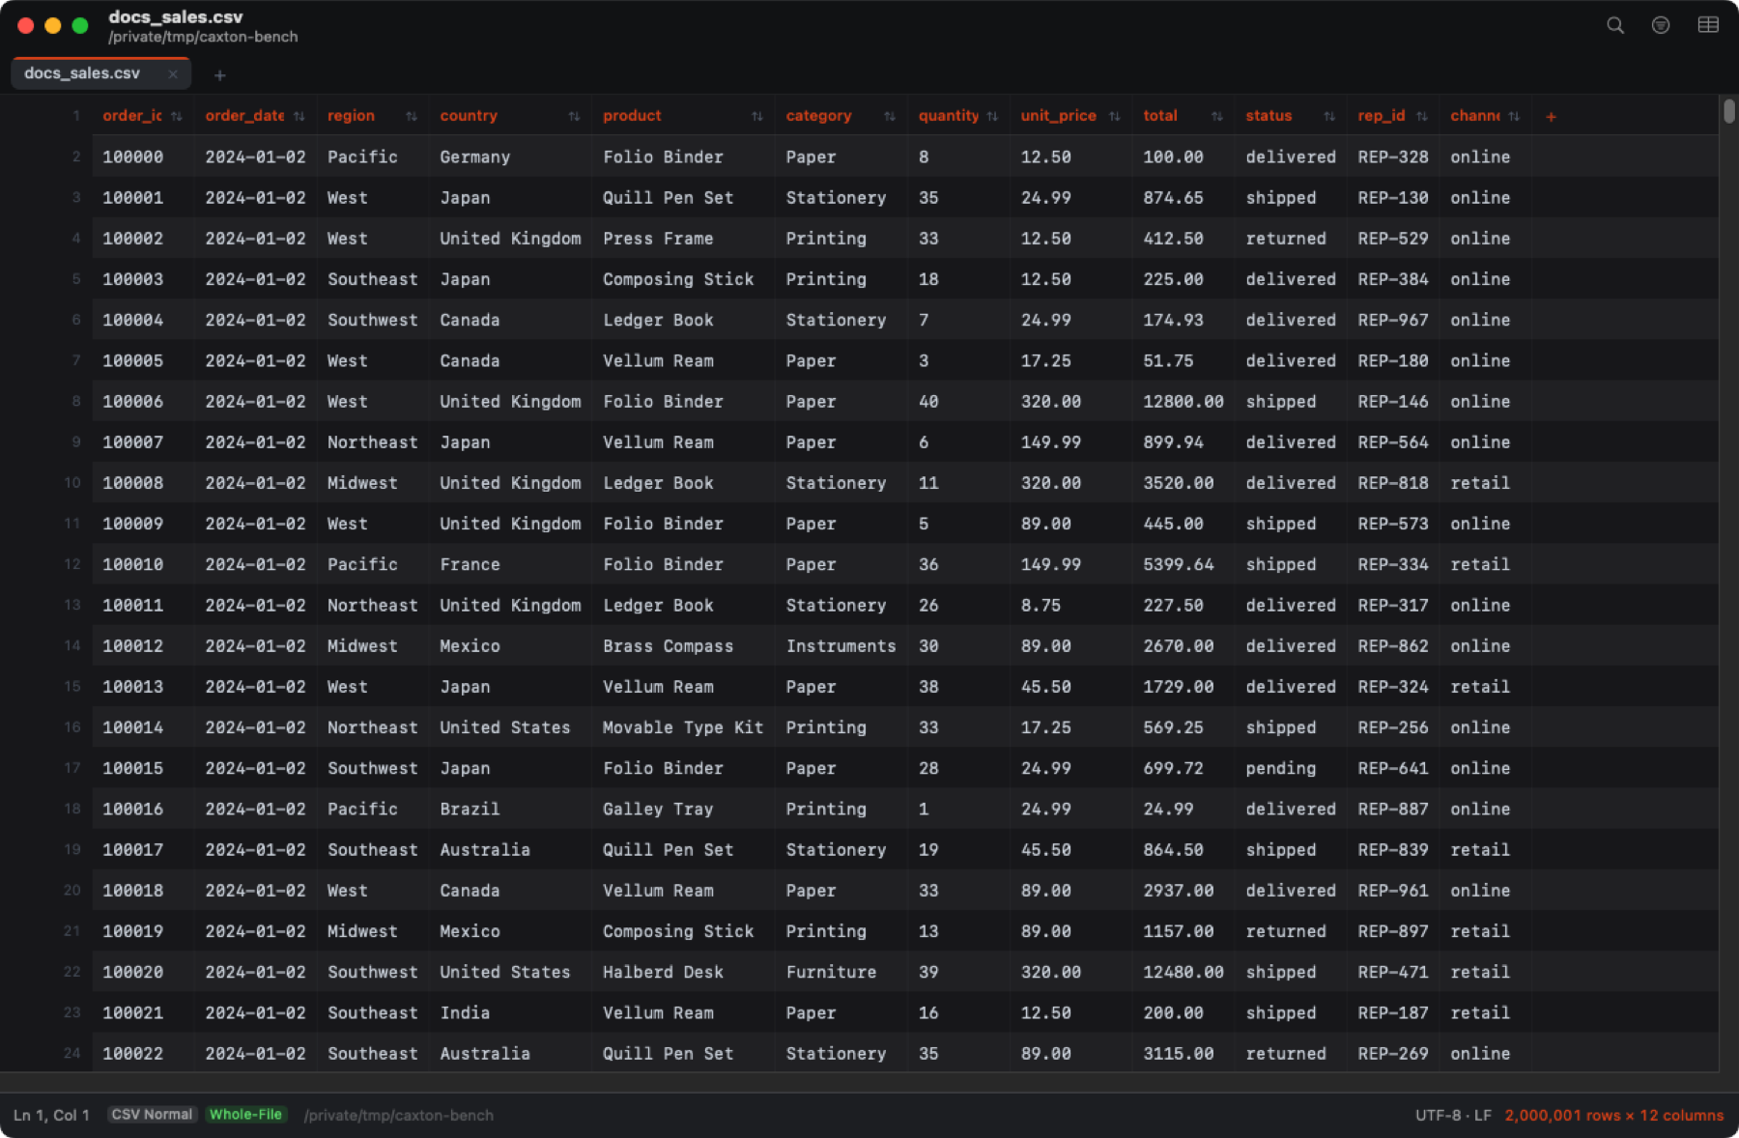
Task: Click the UTF-8 · LF encoding indicator
Action: point(1453,1115)
